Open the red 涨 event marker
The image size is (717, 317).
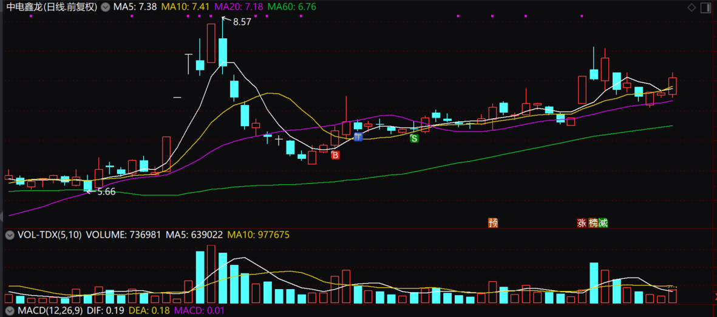582,223
